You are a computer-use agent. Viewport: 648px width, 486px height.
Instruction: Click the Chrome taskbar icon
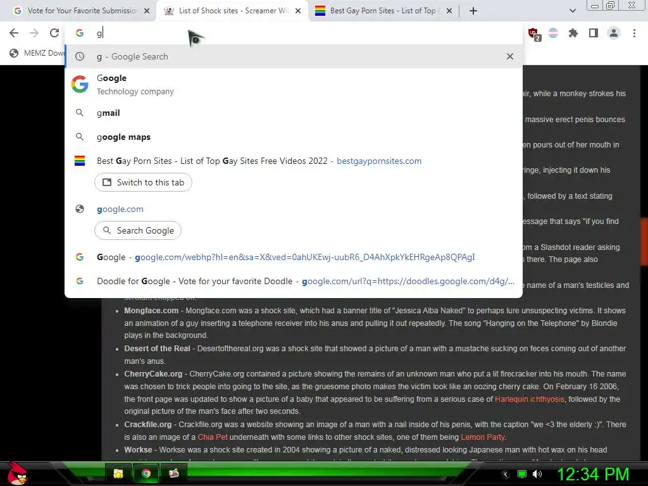point(146,473)
